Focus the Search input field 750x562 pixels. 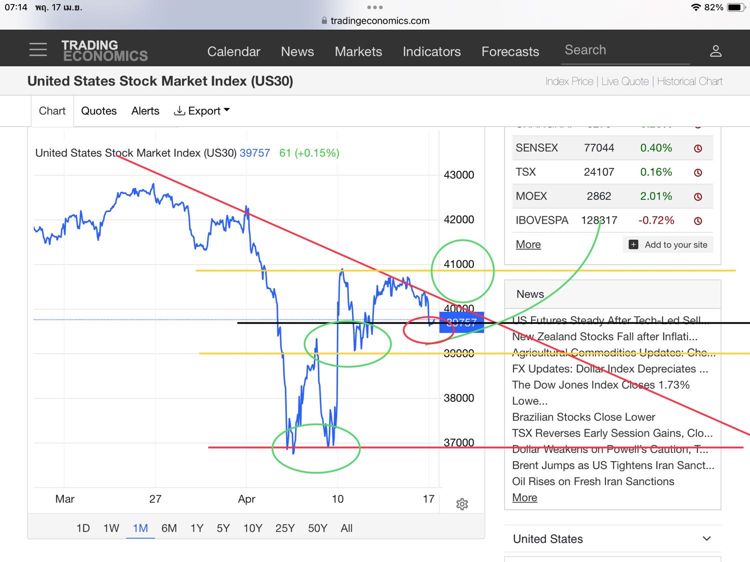(x=625, y=50)
